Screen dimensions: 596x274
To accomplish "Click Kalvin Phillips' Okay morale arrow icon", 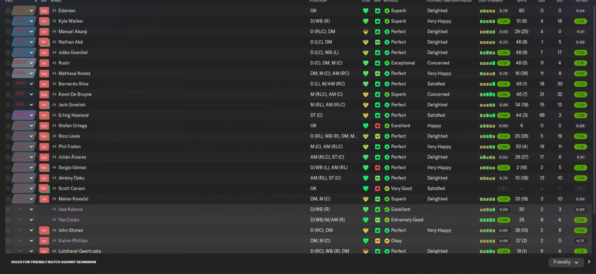I will click(387, 241).
